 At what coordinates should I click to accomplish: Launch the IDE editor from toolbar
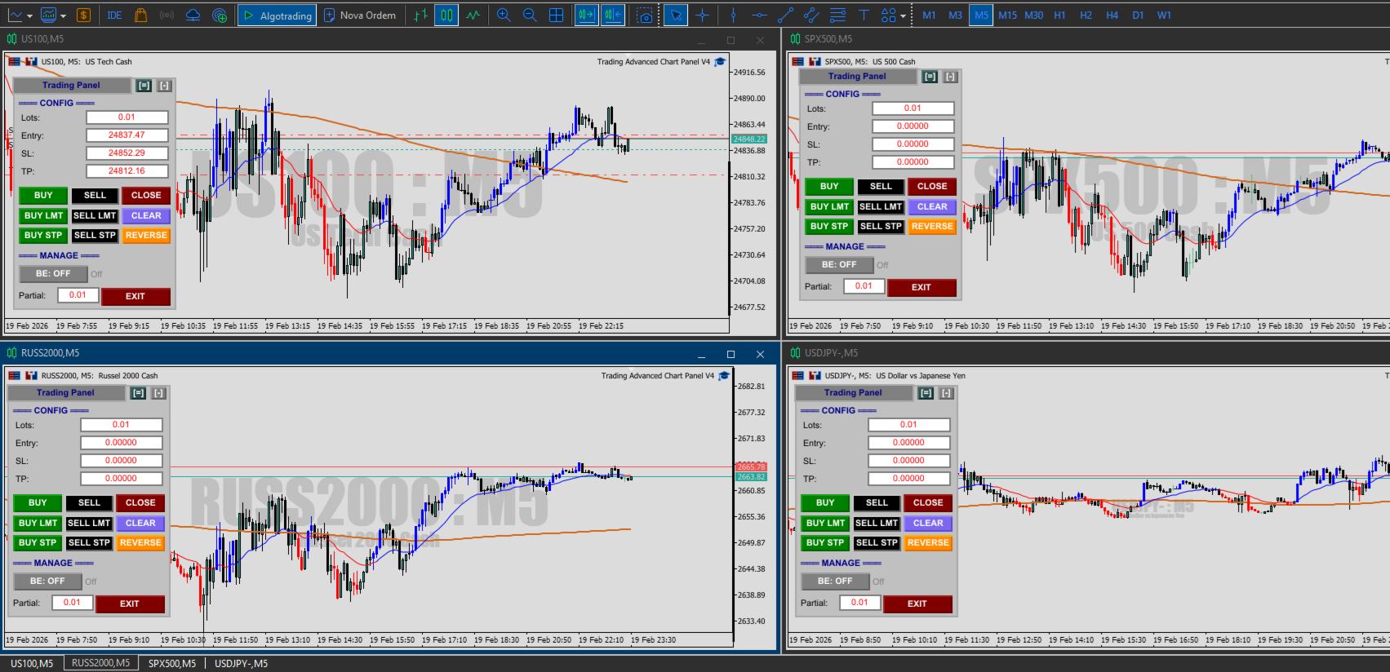click(x=114, y=15)
